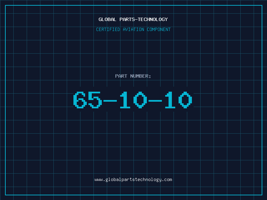
Task: Open the www.globalpartstechnology.com link
Action: pos(133,180)
